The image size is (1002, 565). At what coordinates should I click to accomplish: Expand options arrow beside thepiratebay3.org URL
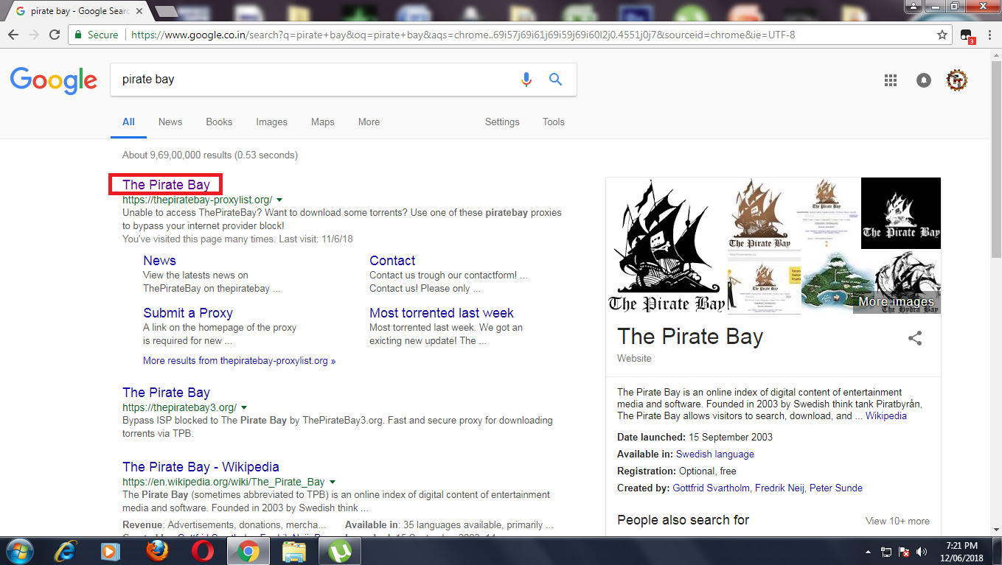244,408
